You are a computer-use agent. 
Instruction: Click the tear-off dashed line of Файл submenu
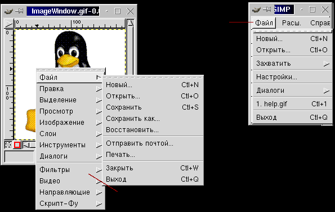pos(153,77)
